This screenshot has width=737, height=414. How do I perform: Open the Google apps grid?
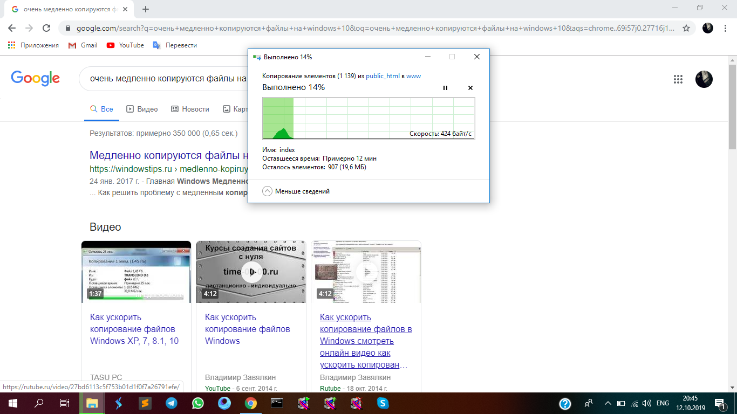[x=678, y=79]
